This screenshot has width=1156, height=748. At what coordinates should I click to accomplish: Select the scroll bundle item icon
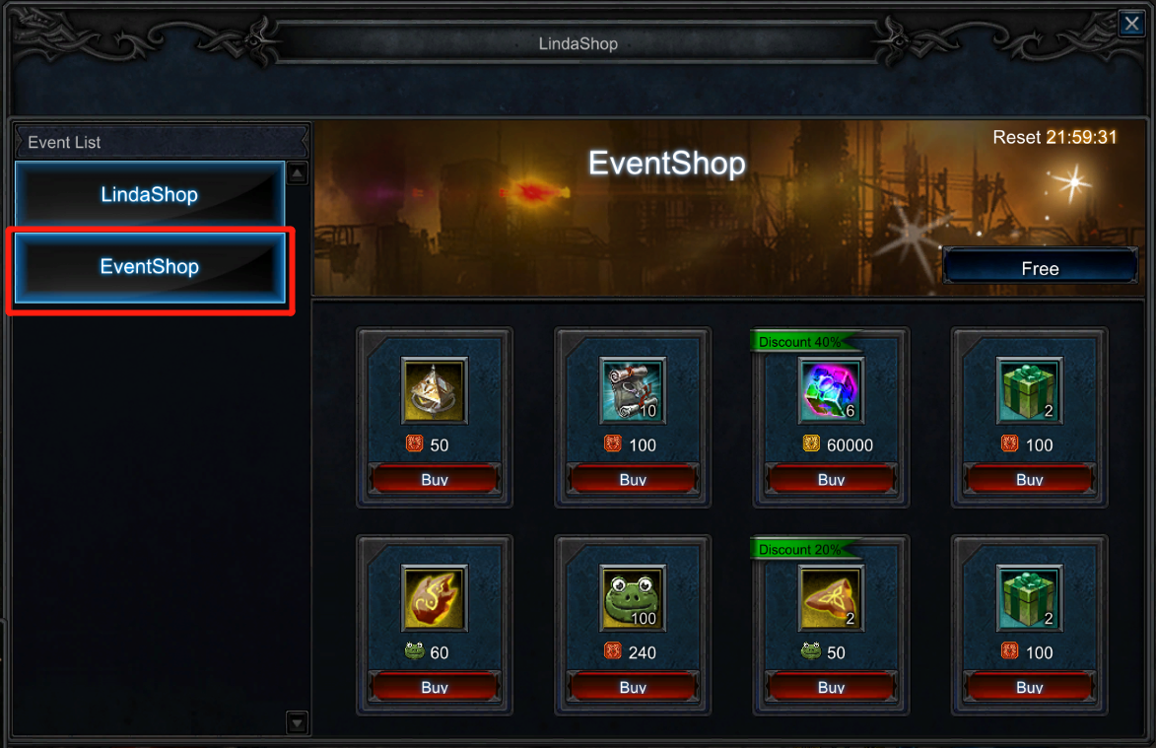click(633, 390)
